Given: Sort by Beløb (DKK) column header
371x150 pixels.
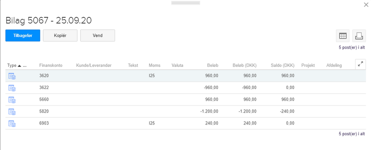Looking at the screenshot, I should [x=244, y=65].
